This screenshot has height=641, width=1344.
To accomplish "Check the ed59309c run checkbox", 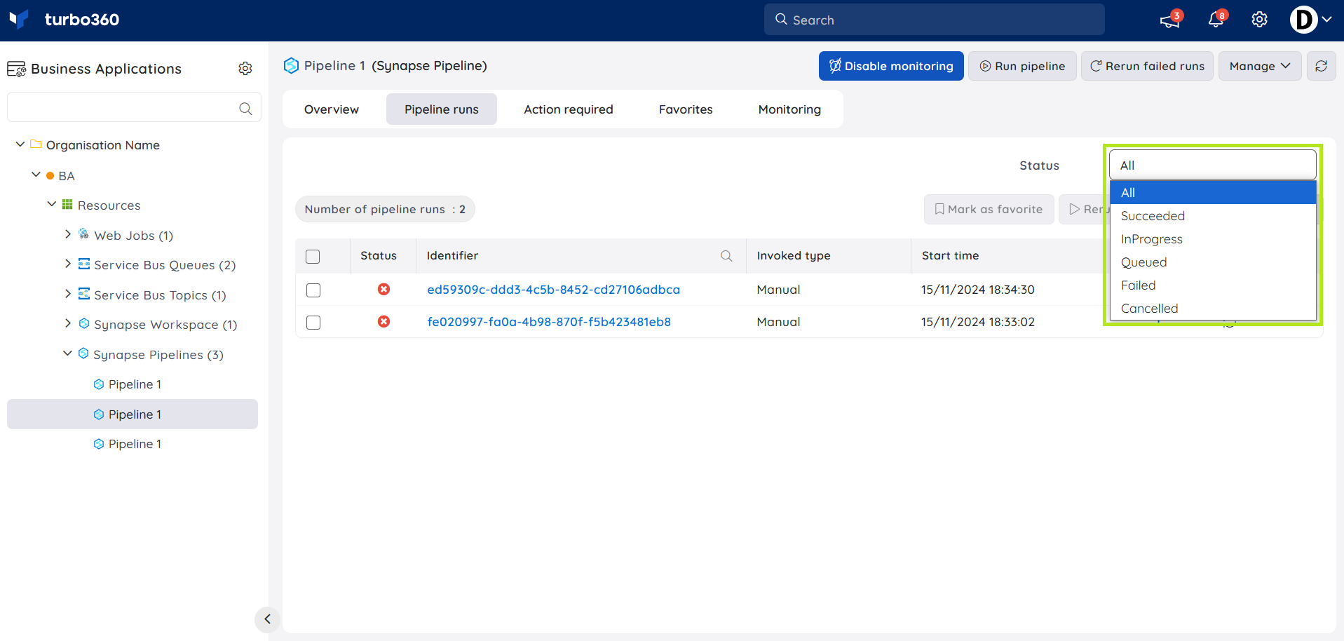I will tap(313, 290).
